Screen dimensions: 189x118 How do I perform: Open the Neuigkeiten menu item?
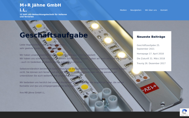pos(136,10)
